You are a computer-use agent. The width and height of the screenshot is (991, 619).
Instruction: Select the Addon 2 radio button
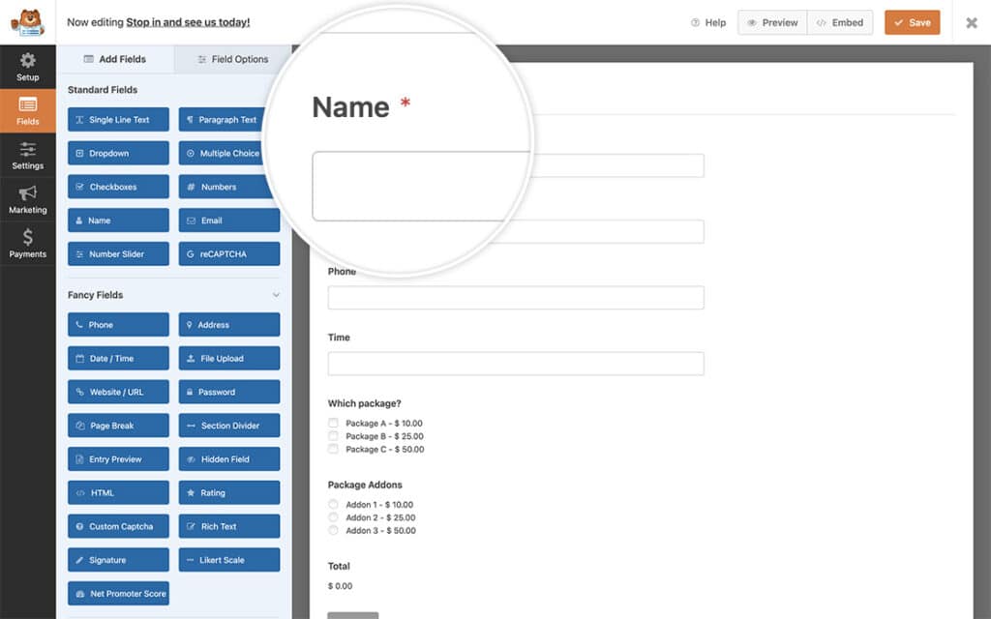tap(334, 516)
